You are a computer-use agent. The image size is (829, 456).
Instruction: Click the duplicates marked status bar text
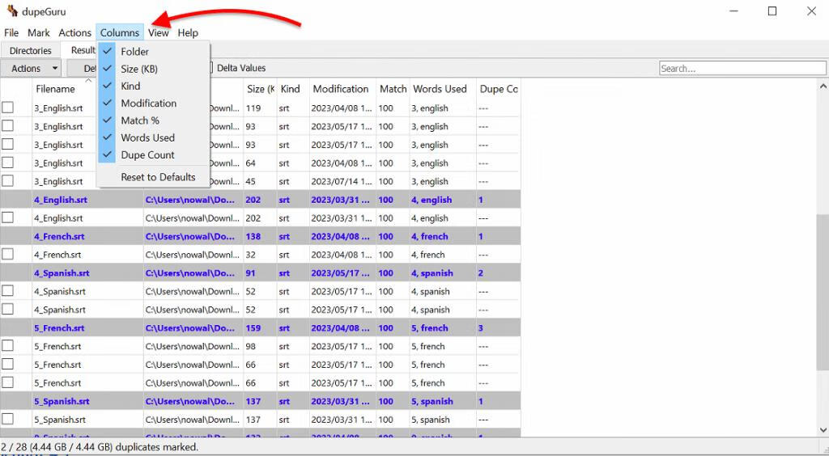[100, 447]
